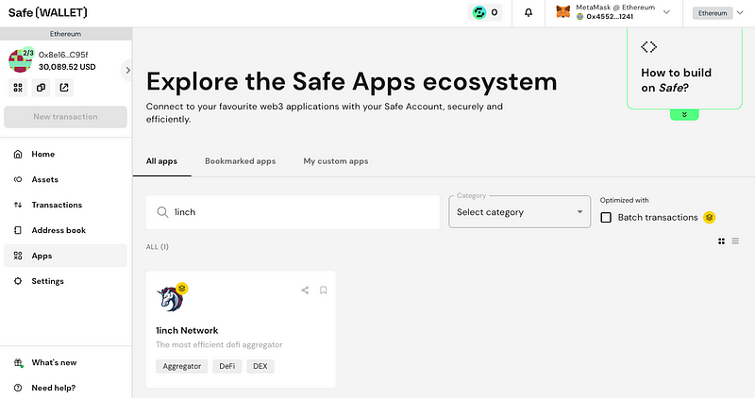Screen dimensions: 755x398
Task: Go to Home in sidebar
Action: pyautogui.click(x=65, y=154)
